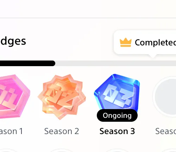The width and height of the screenshot is (176, 152).
Task: Click the black filled portion of progress bar
Action: coord(27,63)
